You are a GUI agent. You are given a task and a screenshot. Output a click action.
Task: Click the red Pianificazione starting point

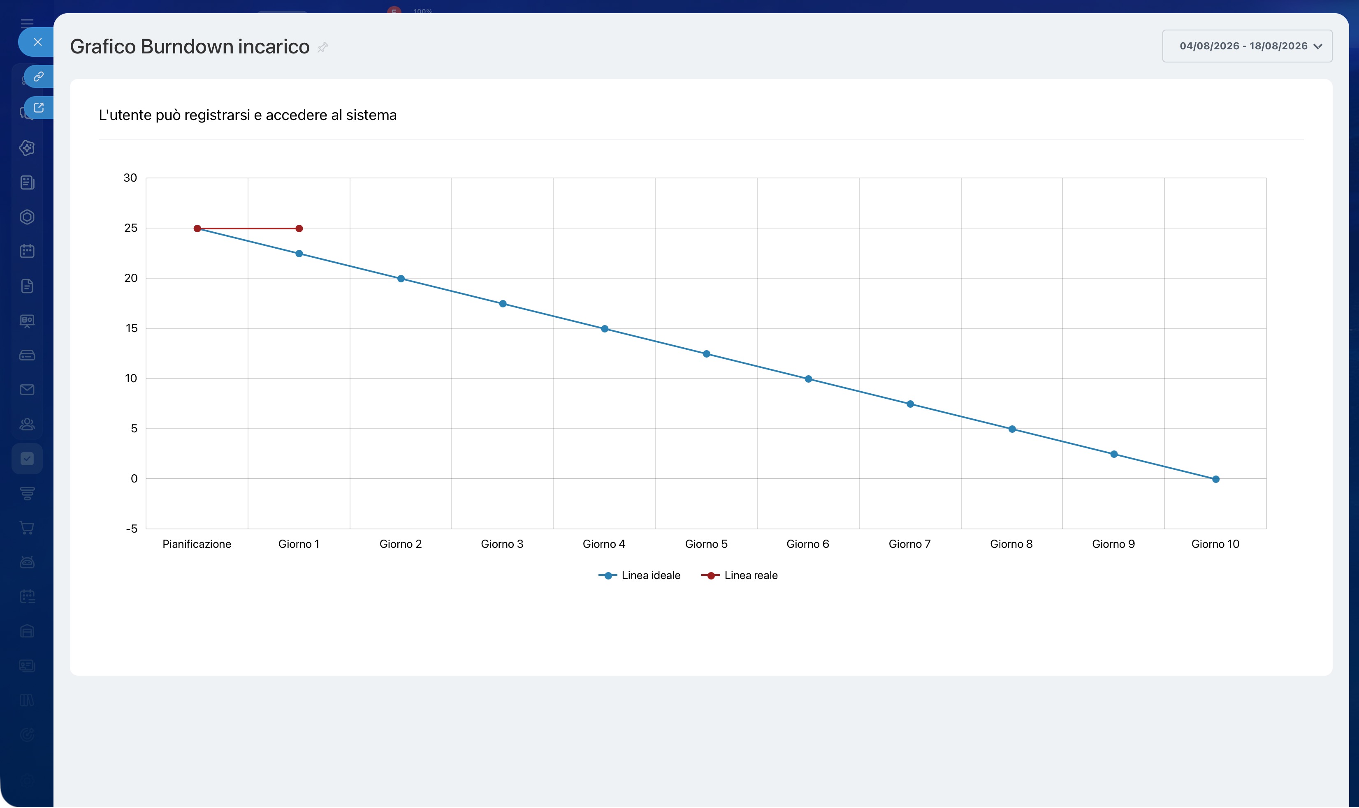(x=197, y=229)
